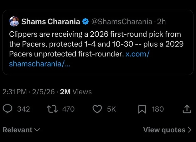Viewport: 196px width, 142px height.
Task: Click the blue verified badge
Action: point(85,21)
